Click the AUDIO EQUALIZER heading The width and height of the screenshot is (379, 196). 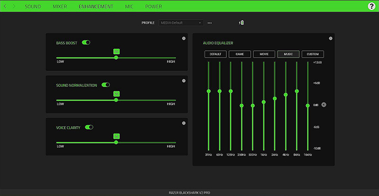click(x=218, y=43)
